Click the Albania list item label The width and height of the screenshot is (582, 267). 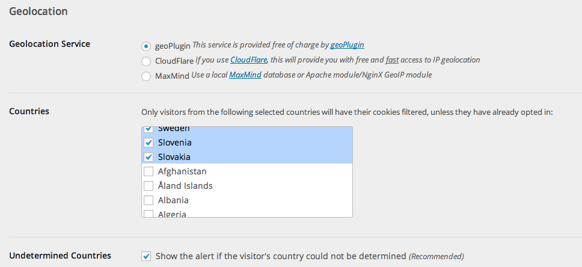(173, 200)
